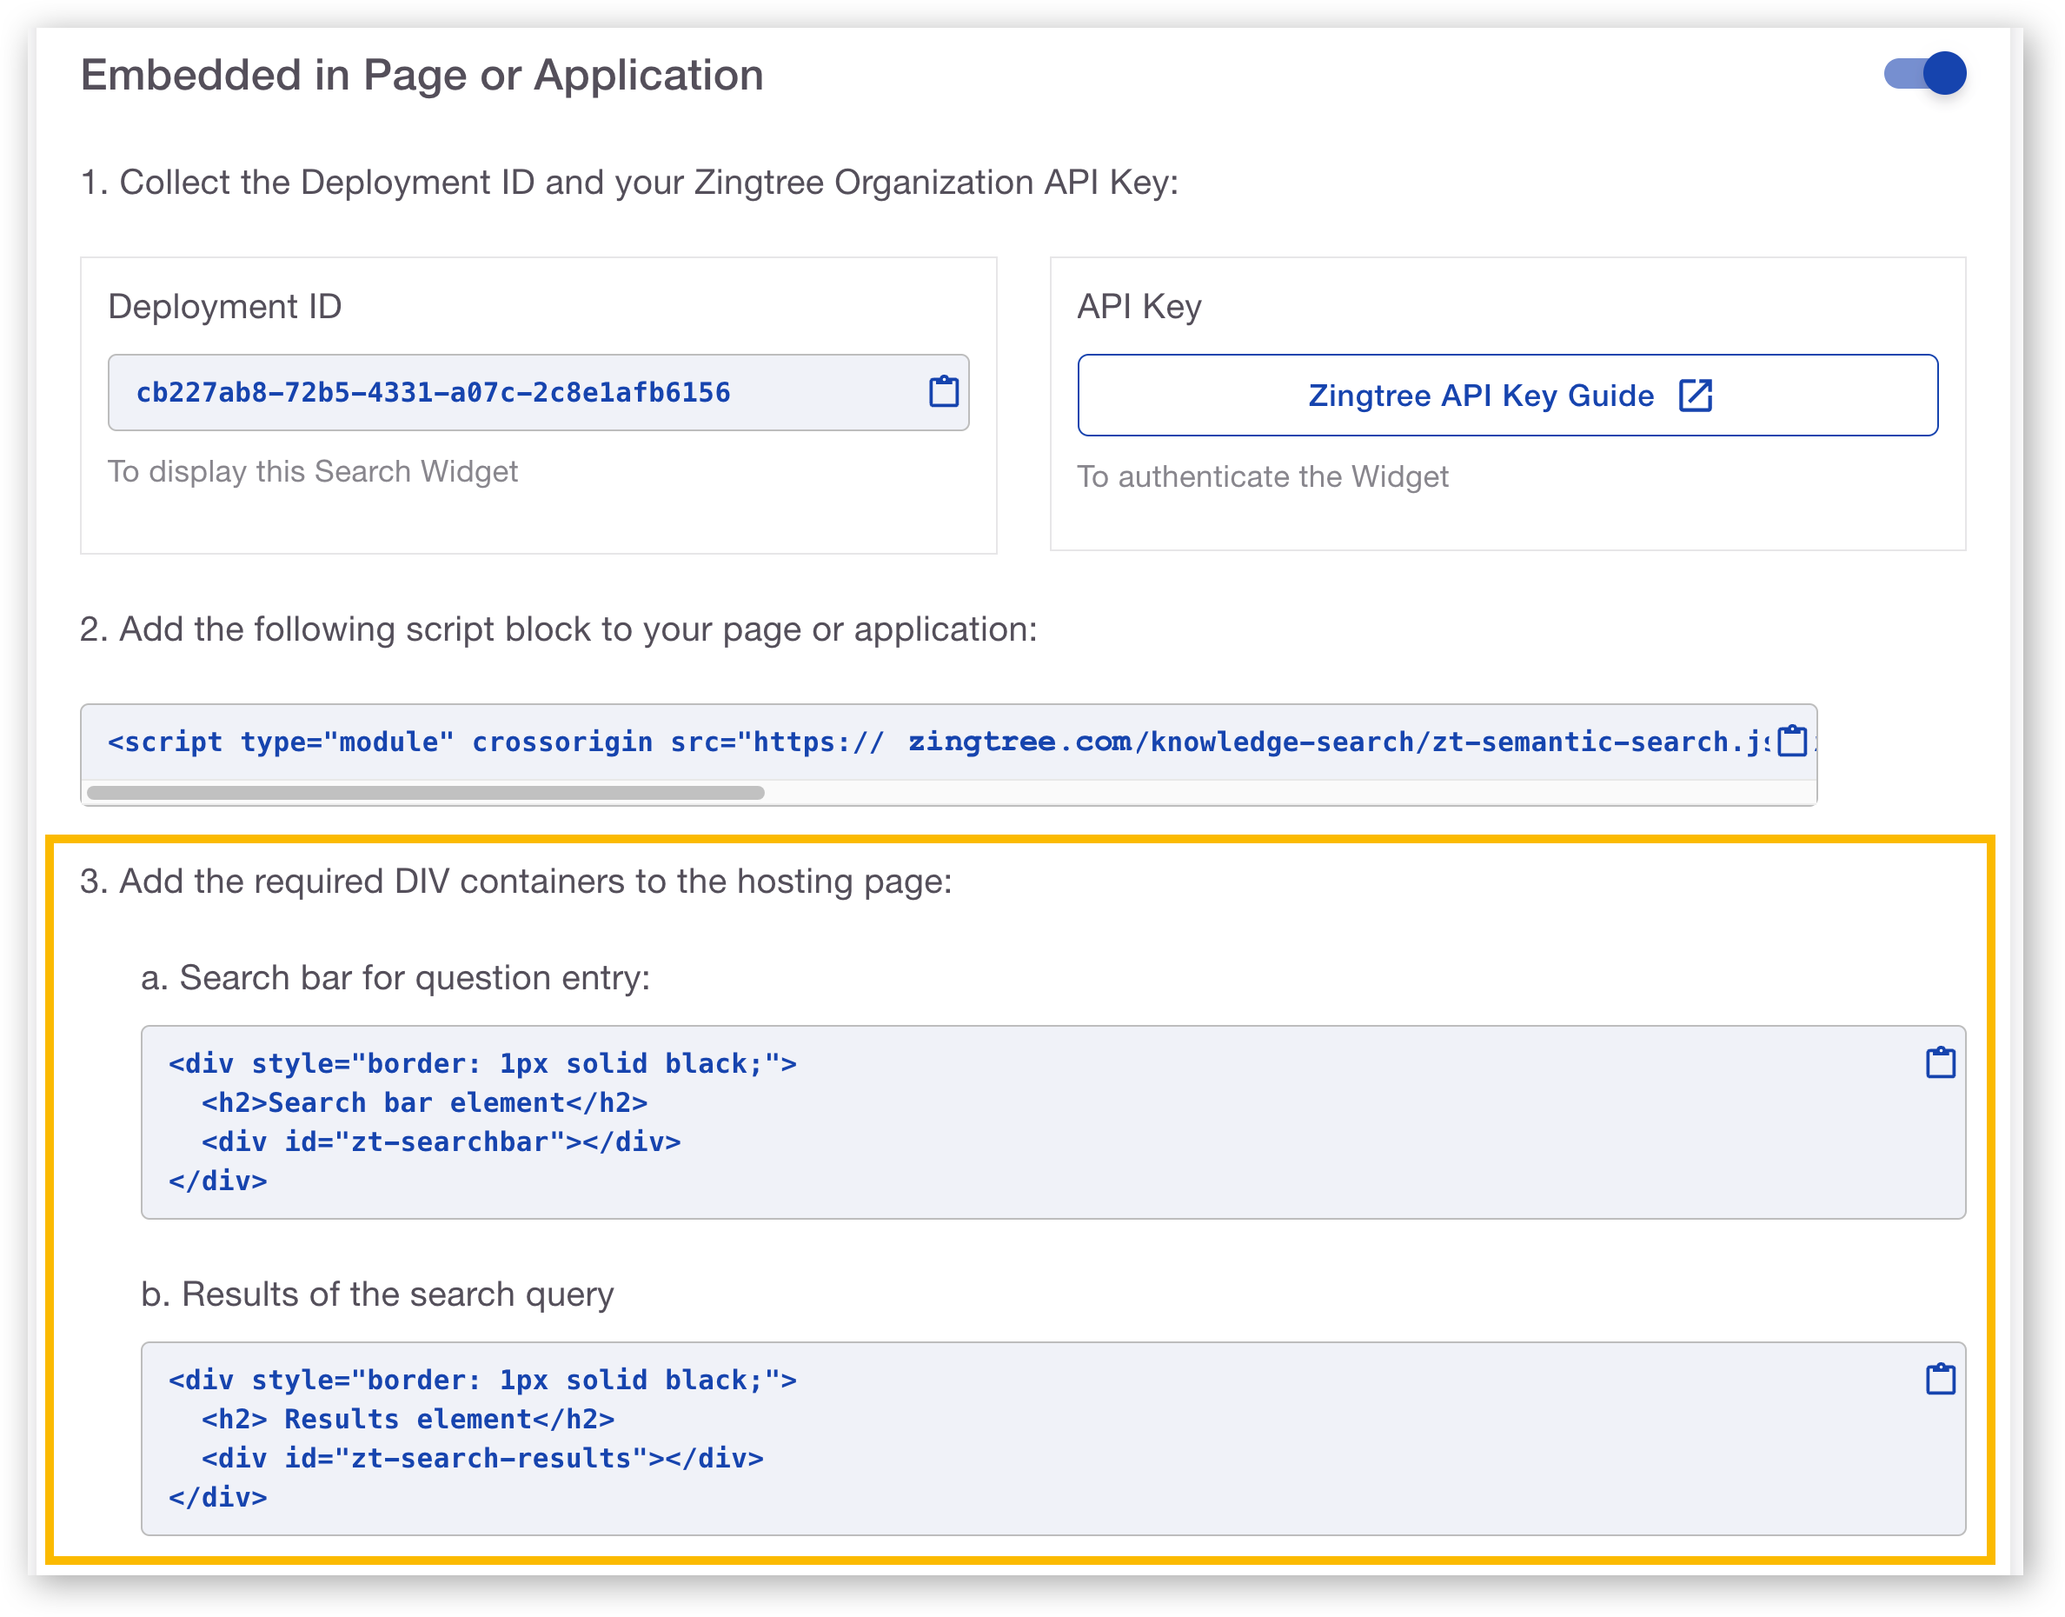Click the 'Embedded in Page or Application' heading
Screen dimensions: 2065x1617
[x=422, y=75]
